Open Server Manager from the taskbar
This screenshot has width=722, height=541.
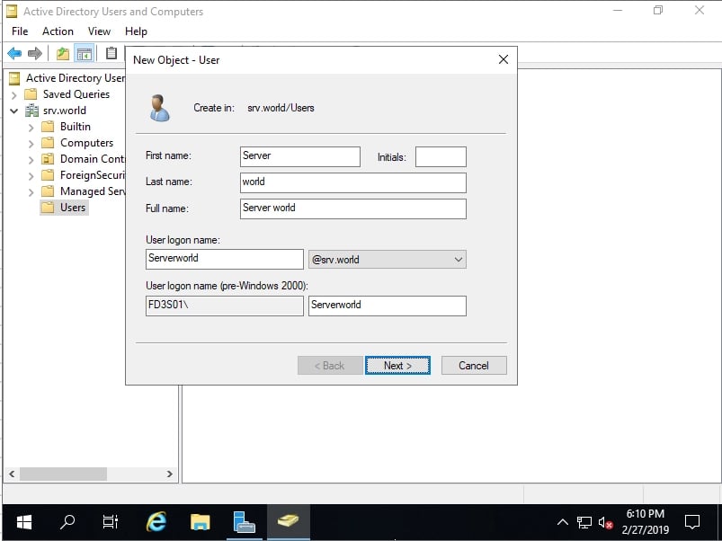pos(244,521)
